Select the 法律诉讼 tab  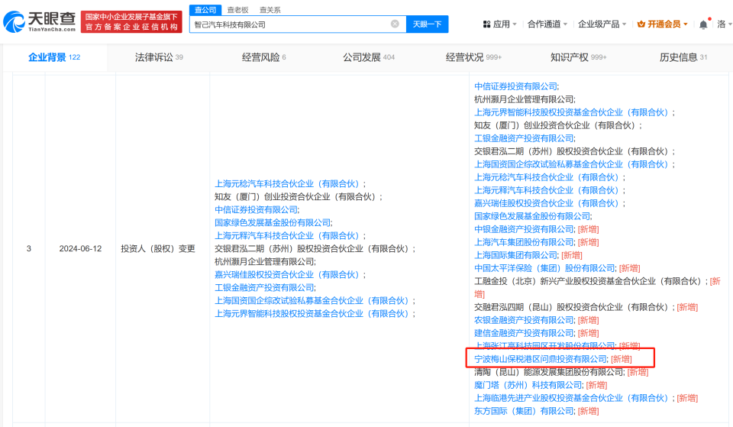tap(159, 57)
